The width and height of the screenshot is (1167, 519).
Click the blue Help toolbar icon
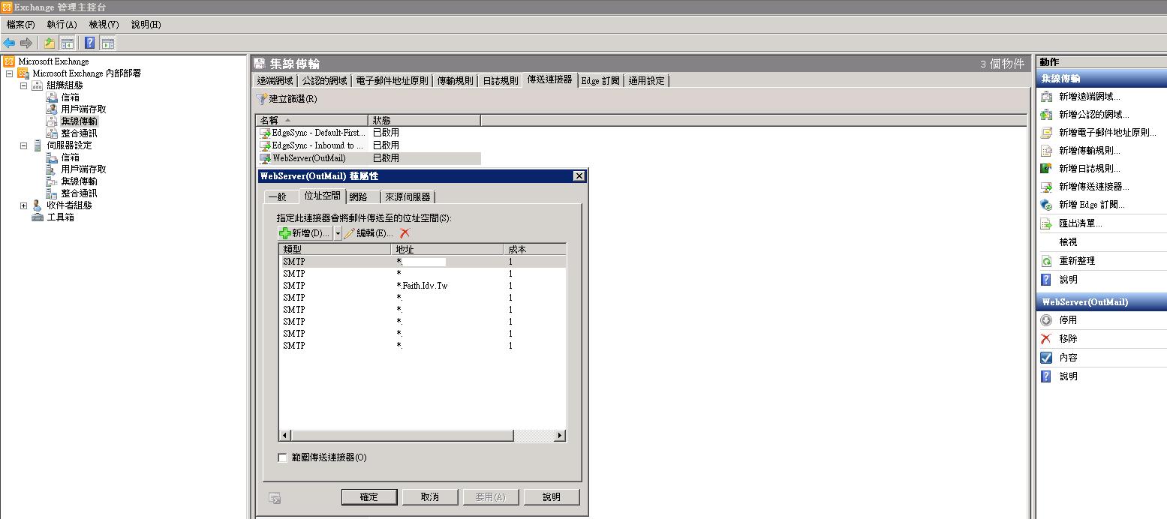pyautogui.click(x=90, y=43)
